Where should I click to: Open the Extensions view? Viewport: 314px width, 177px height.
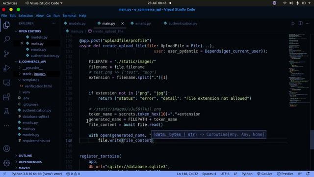6,97
